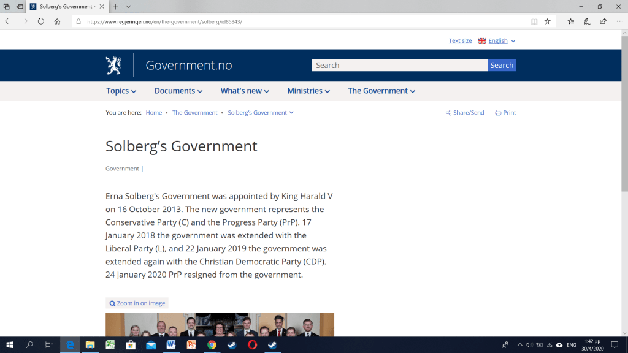Expand the Ministries navigation menu
The width and height of the screenshot is (628, 353).
tap(308, 91)
